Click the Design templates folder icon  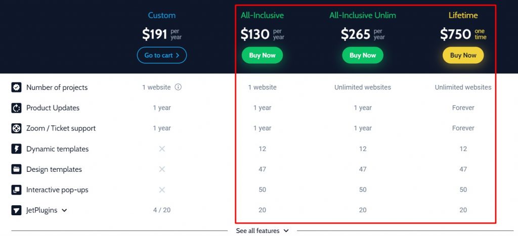coord(16,169)
